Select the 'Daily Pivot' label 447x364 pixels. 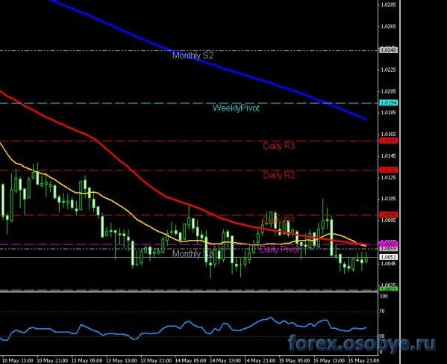279,250
